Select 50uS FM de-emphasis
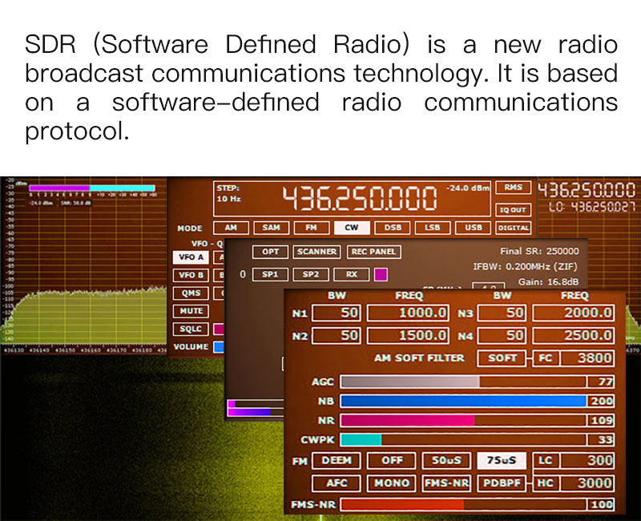641x521 pixels. (x=447, y=461)
